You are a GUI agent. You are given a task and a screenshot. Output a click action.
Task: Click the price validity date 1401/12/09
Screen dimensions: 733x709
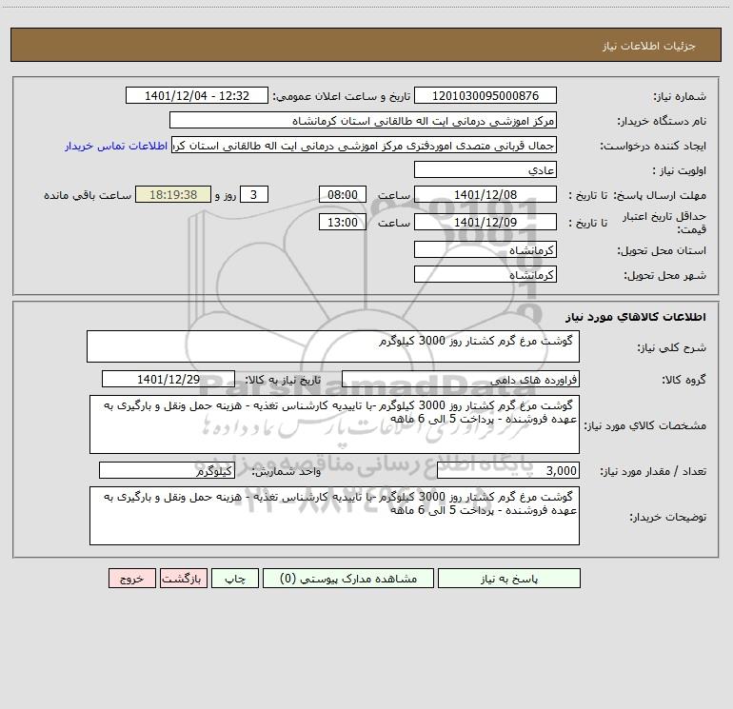[x=485, y=222]
